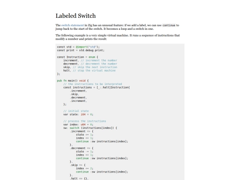Click the comment '// the instructions to be interpreted'

[92, 84]
